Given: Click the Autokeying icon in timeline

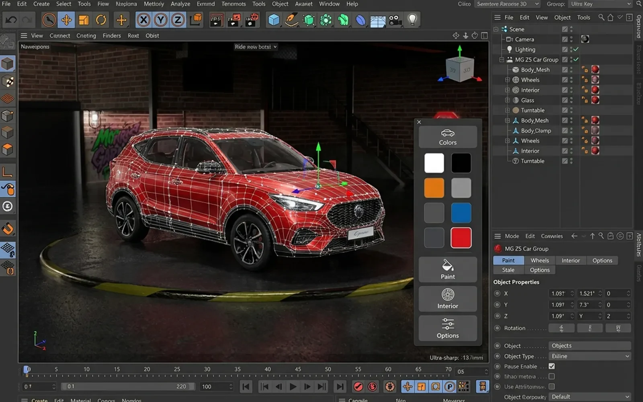Looking at the screenshot, I should (373, 386).
